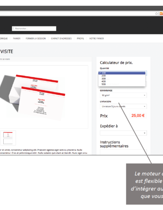Screen dimensions: 163x210
Task: Bookmark the page with the star icon
Action: coord(156,13)
